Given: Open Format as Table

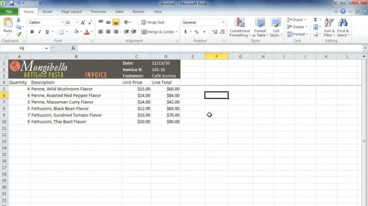Looking at the screenshot, I should coord(260,27).
